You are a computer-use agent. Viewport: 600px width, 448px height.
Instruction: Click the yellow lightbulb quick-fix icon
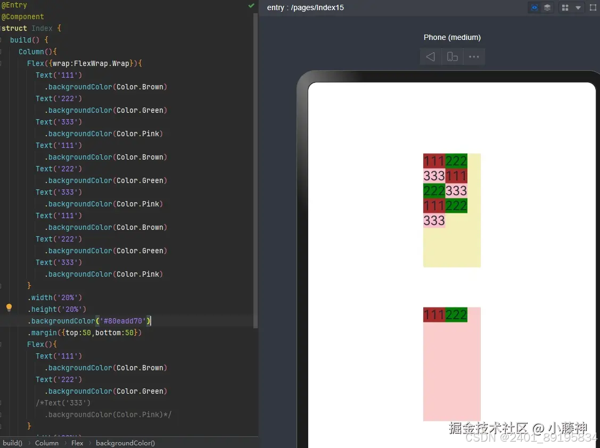9,308
